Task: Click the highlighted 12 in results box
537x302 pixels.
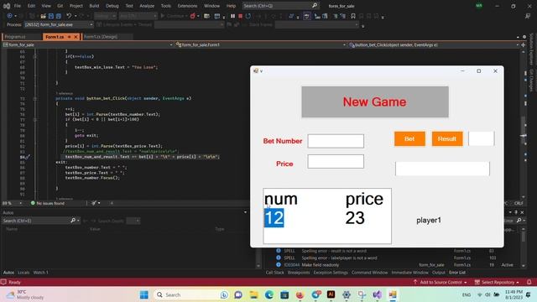Action: click(274, 218)
